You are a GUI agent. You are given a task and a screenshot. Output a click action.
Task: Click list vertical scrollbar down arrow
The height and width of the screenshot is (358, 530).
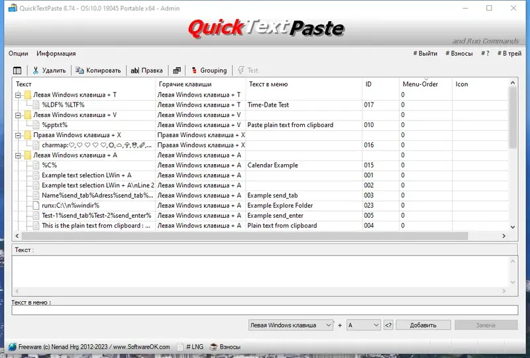(x=513, y=227)
